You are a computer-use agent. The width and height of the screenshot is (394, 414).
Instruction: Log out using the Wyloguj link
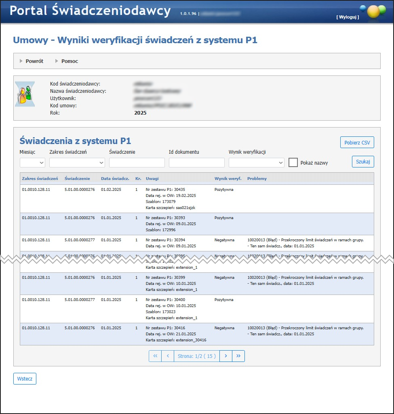coord(347,17)
